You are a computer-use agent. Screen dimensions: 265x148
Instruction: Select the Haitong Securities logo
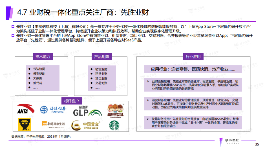coord(53,110)
